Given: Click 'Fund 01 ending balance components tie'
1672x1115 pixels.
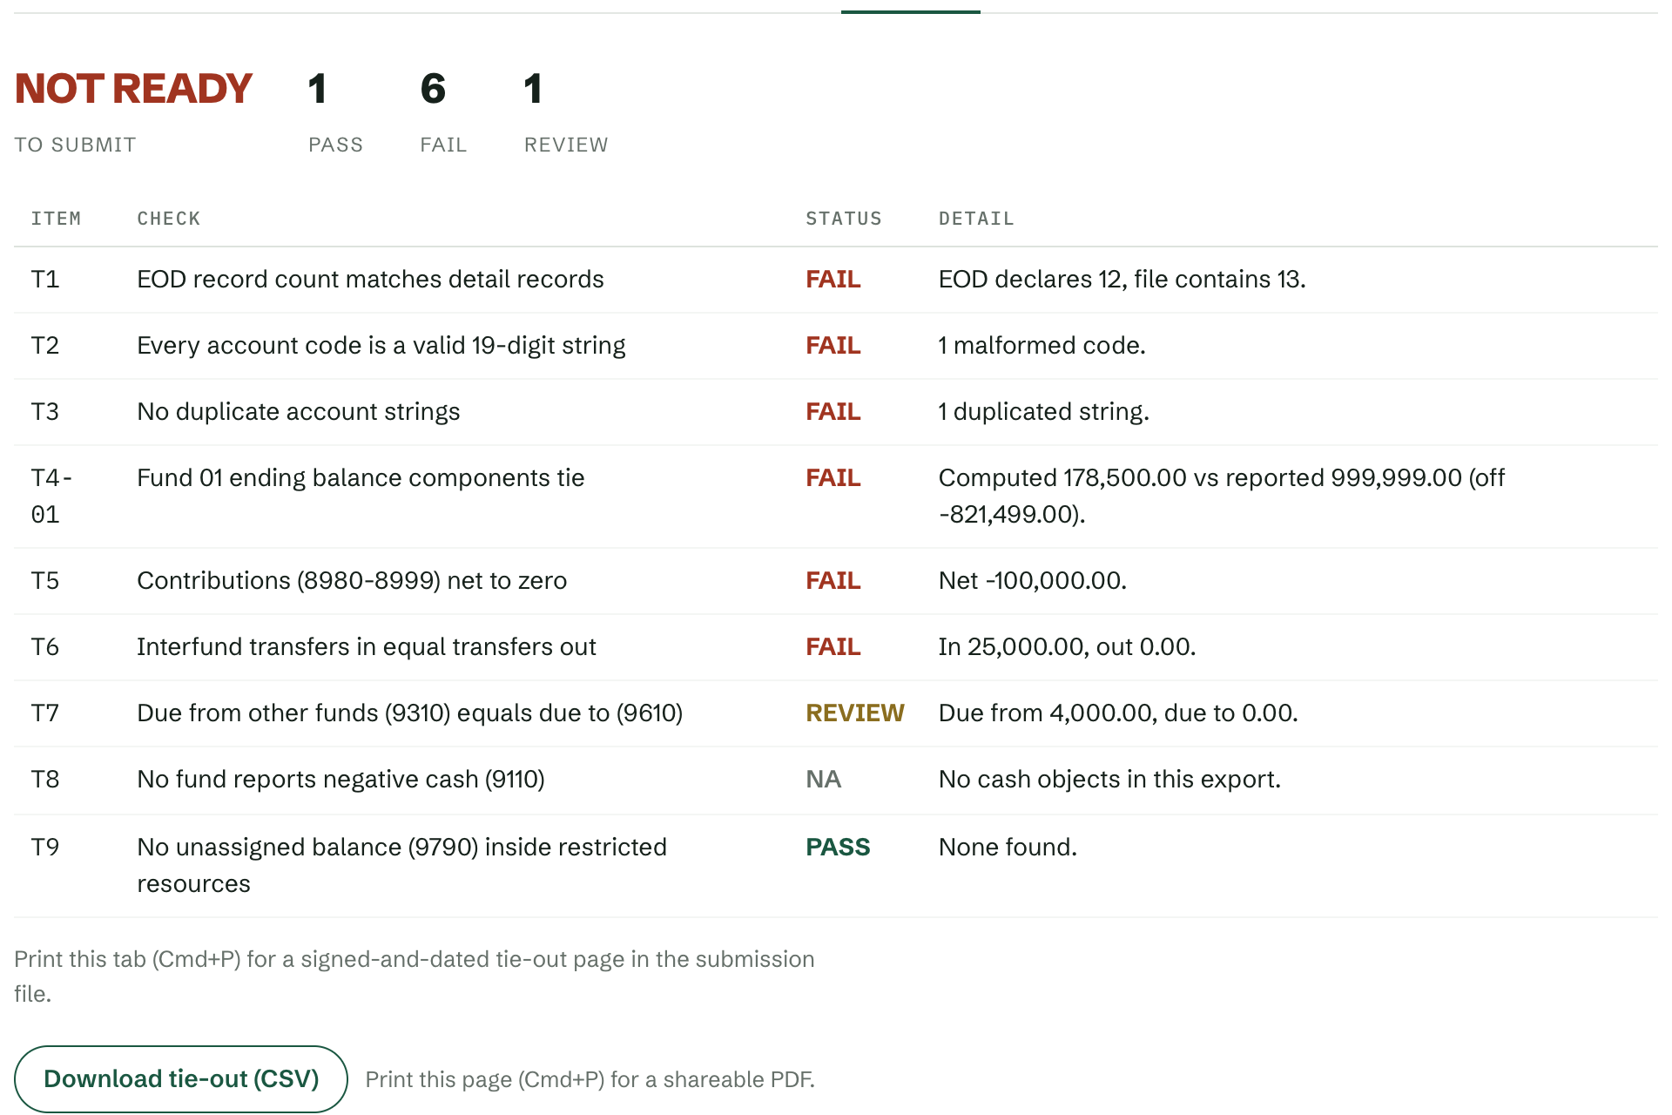Looking at the screenshot, I should pos(361,478).
